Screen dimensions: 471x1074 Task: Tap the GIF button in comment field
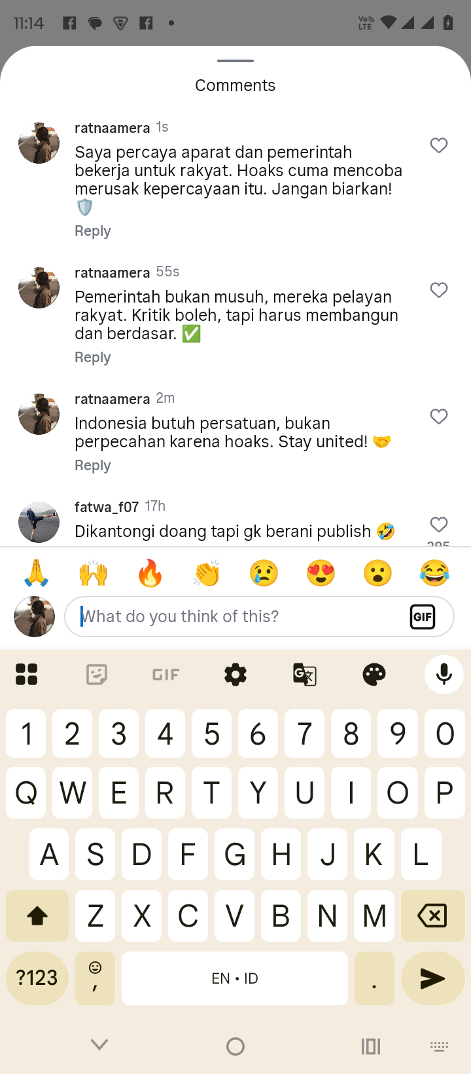(423, 616)
